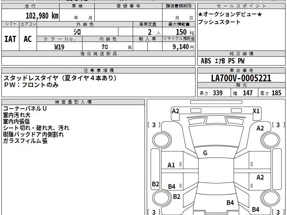
Task: Select the コーナーパネルU inspector note
Action: tap(25, 109)
